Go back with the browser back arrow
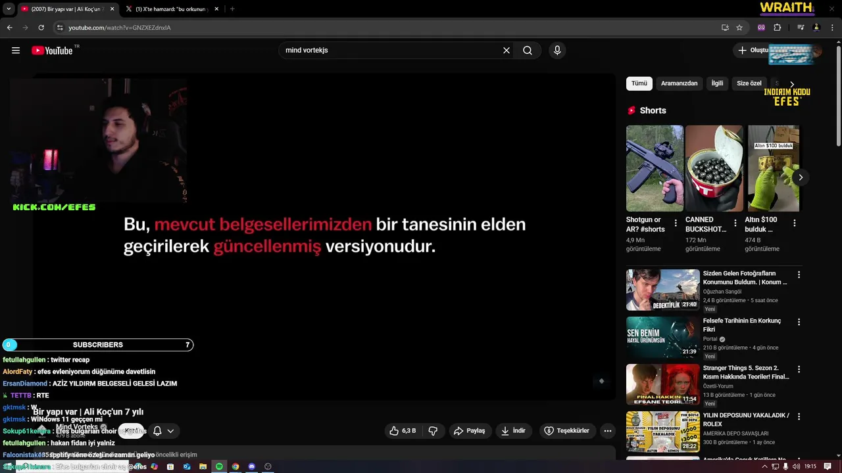Image resolution: width=842 pixels, height=473 pixels. click(x=9, y=28)
